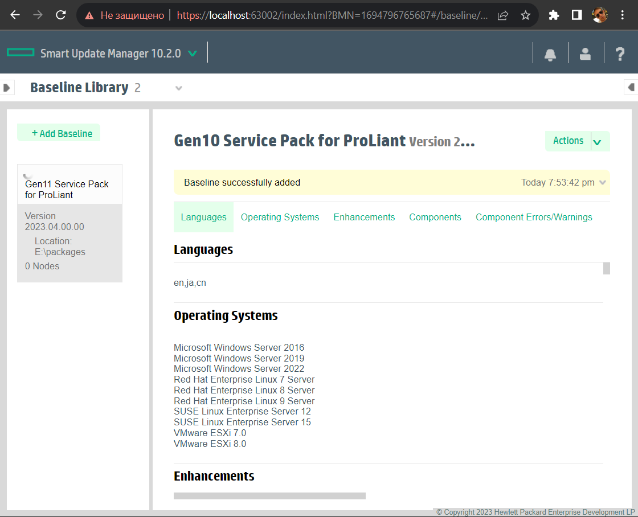
Task: Switch to Component Errors/Warnings tab
Action: (x=534, y=218)
